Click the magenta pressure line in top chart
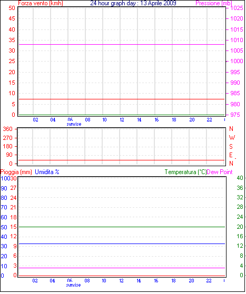This screenshot has height=294, width=246. [122, 44]
